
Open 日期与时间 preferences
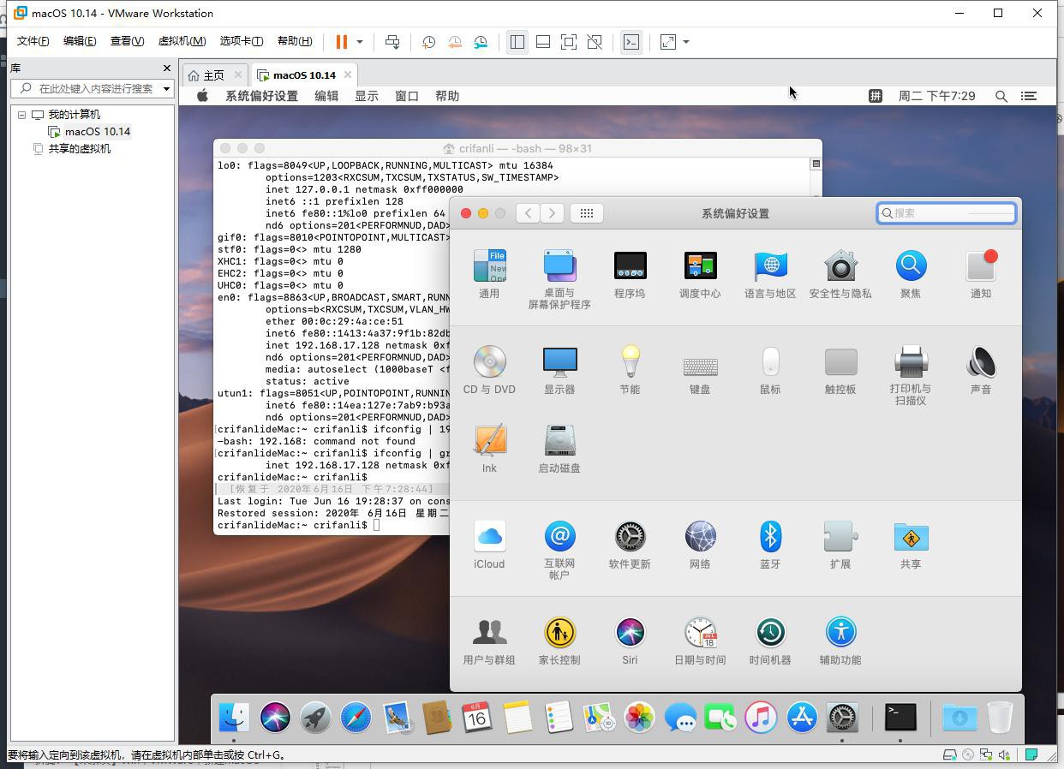[x=700, y=641]
